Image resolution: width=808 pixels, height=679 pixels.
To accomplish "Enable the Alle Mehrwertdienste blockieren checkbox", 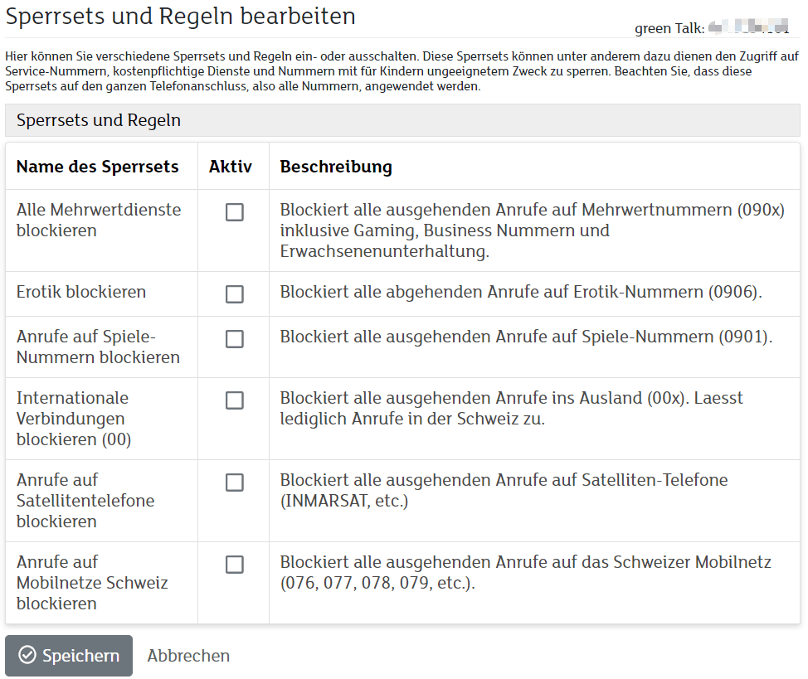I will coord(235,212).
